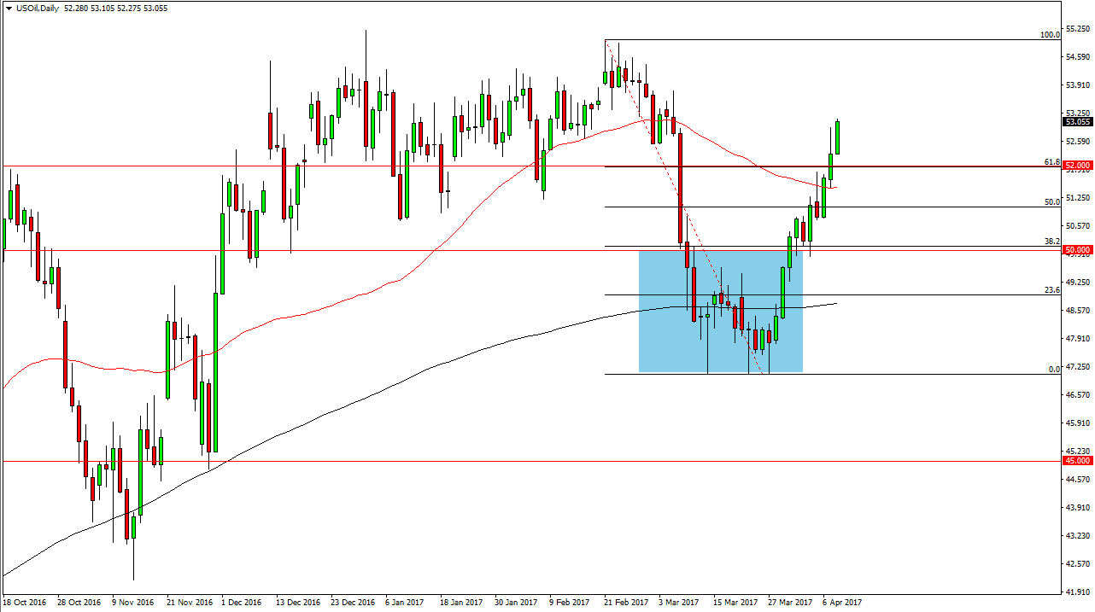Viewport: 1095px width, 612px height.
Task: Click the blue highlighted rectangle on chart
Action: click(x=721, y=311)
